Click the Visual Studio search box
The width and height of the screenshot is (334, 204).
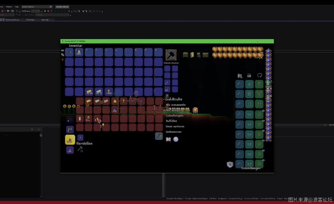[x=37, y=7]
